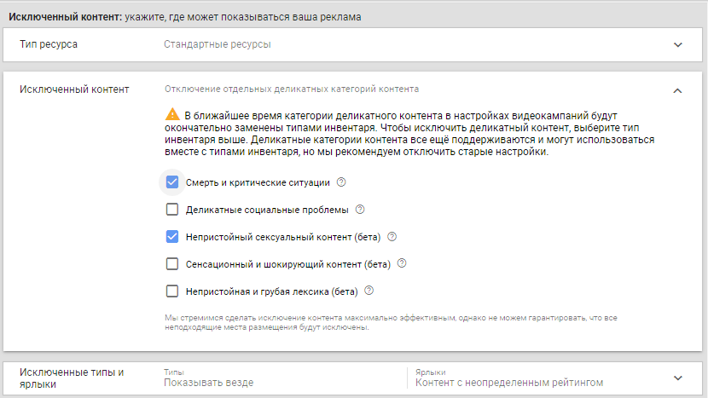Uncheck "Смерть и критические ситуации" checkbox
The height and width of the screenshot is (398, 708).
172,182
